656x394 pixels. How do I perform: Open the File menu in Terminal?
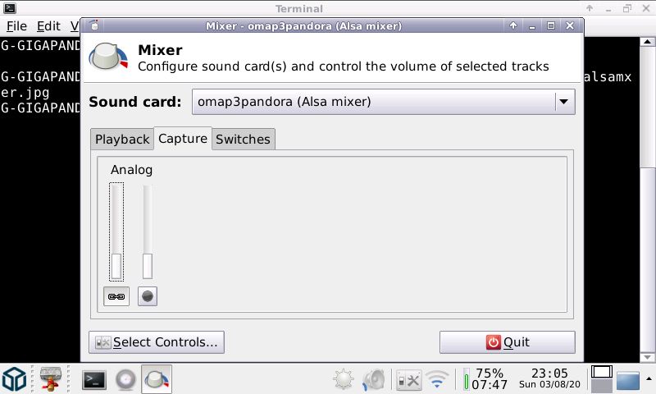[x=16, y=26]
